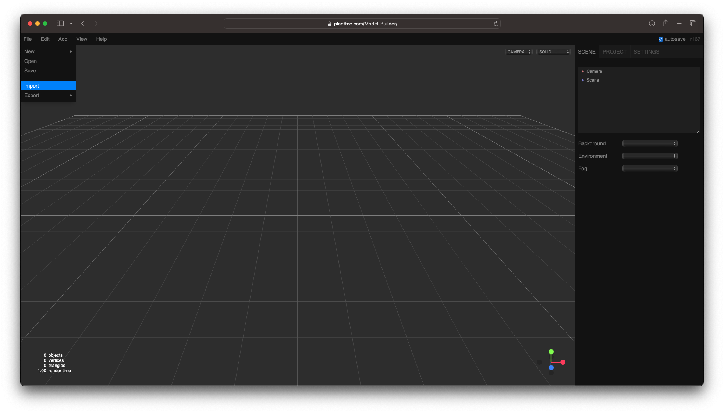Screen dimensions: 724x413
Task: Select the green Y-axis on the viewport gizmo
Action: 551,352
